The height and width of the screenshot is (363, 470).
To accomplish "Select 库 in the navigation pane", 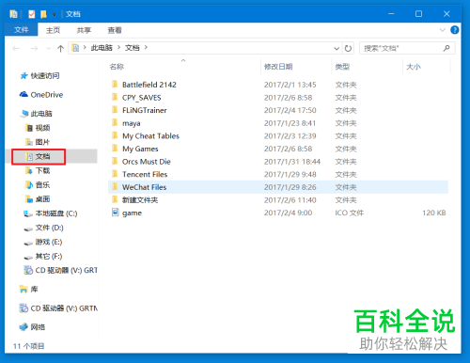I will tap(34, 289).
